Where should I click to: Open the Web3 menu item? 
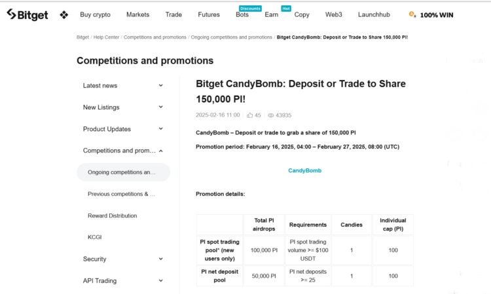(x=333, y=14)
